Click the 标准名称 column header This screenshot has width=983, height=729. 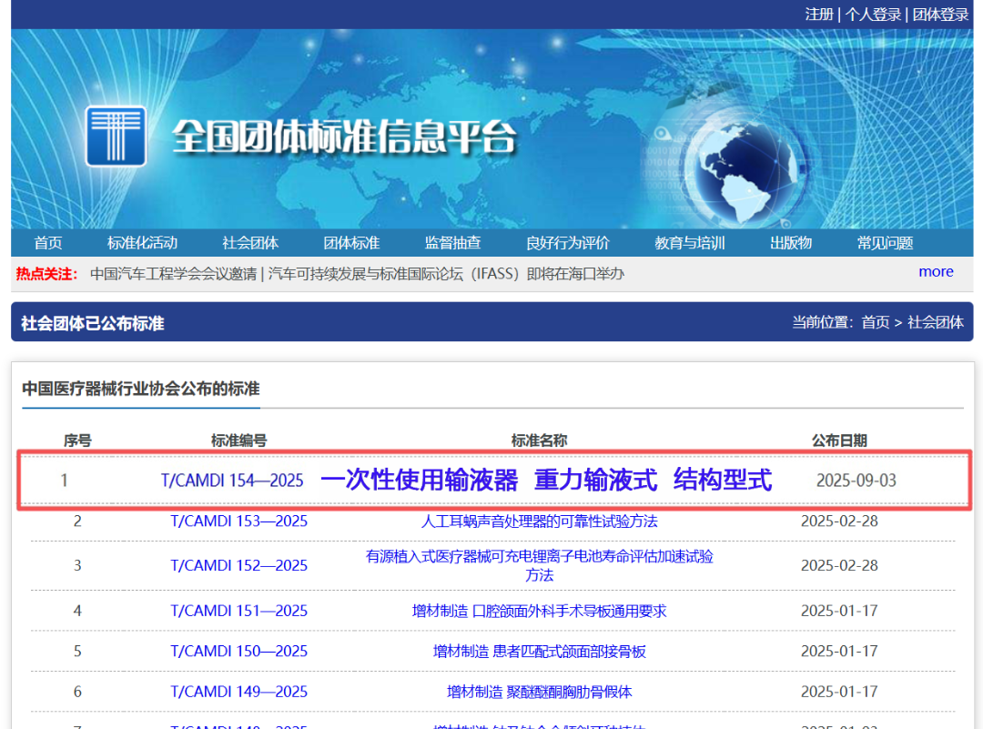point(539,440)
